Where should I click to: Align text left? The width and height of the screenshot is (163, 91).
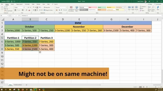33,10
